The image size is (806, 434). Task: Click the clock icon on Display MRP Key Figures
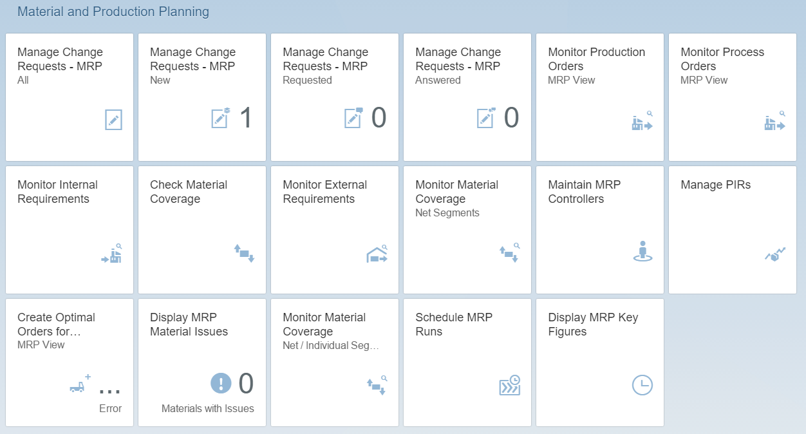pos(642,385)
